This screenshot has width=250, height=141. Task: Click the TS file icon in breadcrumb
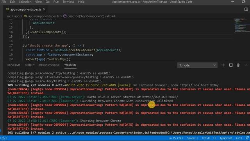click(x=25, y=16)
